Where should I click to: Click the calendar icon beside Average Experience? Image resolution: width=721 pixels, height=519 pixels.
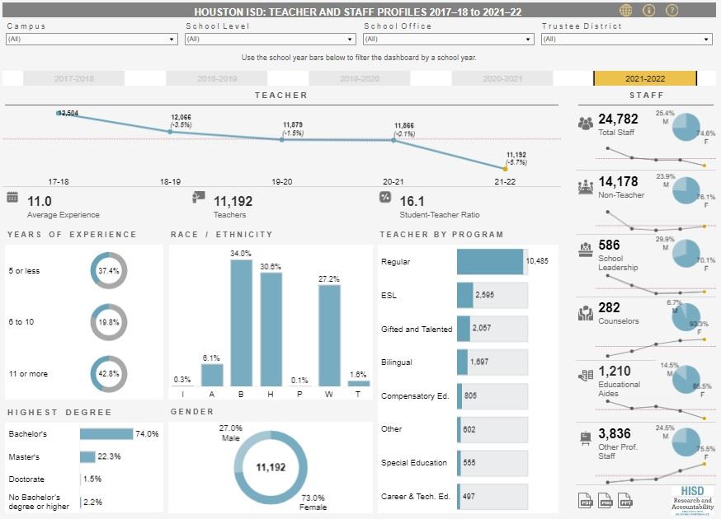pyautogui.click(x=12, y=198)
